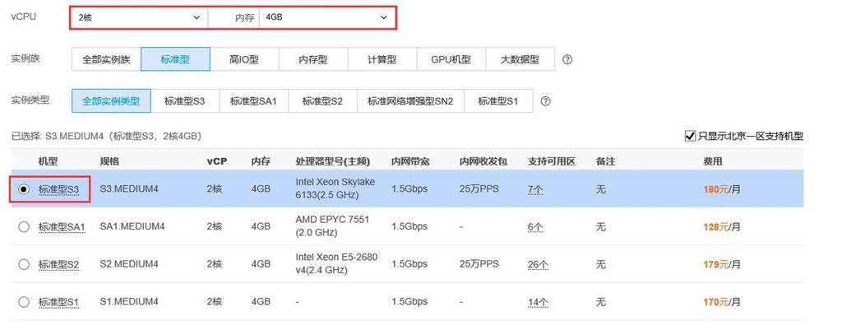The height and width of the screenshot is (330, 842).
Task: Click help icon beside 标准型S1 instance type
Action: click(544, 101)
